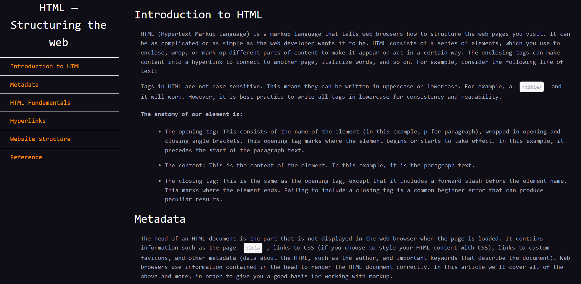Click the bold 'The anatomy of our element is:' text
Screen dimensions: 581x284
click(191, 114)
